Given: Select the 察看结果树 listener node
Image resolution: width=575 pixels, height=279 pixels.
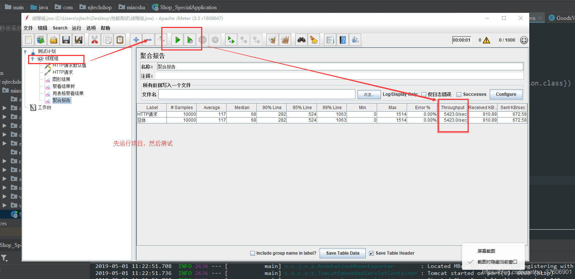Looking at the screenshot, I should [63, 86].
